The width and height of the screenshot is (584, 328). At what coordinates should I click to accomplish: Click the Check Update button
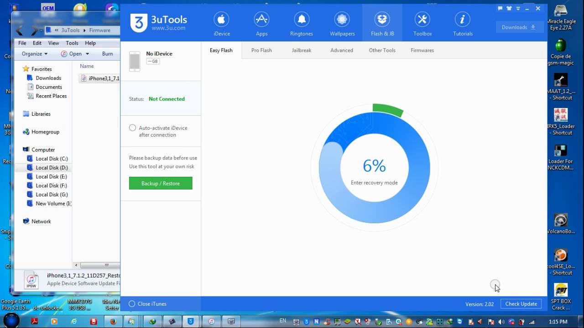pos(521,304)
